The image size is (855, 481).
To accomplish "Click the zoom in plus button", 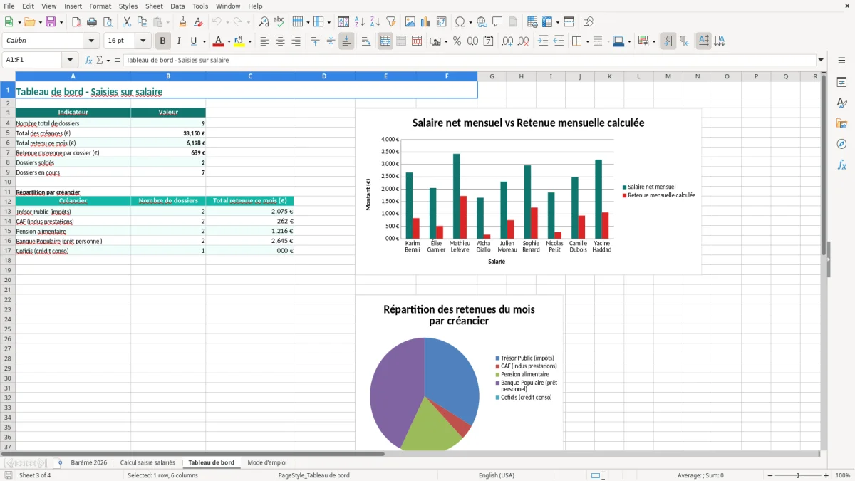I will [x=826, y=475].
